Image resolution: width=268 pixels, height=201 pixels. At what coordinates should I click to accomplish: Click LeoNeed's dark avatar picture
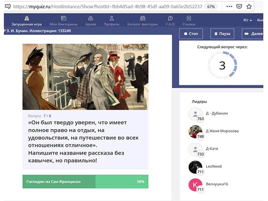195,167
